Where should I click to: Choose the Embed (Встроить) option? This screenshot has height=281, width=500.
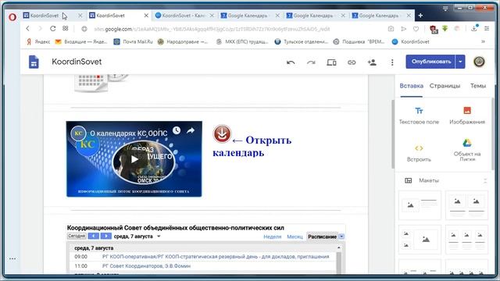coord(419,153)
